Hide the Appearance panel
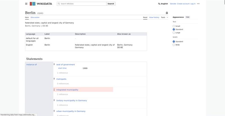This screenshot has height=116, width=225. [x=188, y=17]
